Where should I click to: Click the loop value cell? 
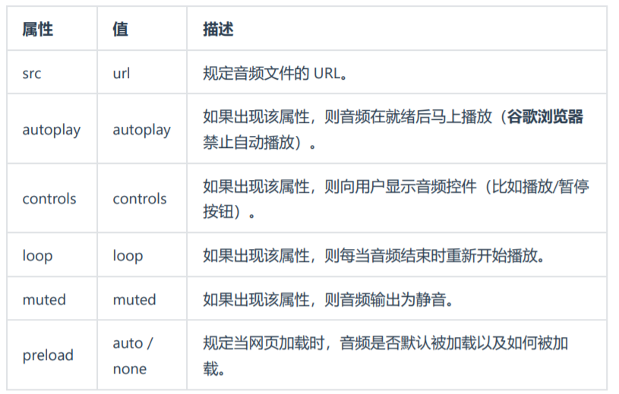pos(128,255)
